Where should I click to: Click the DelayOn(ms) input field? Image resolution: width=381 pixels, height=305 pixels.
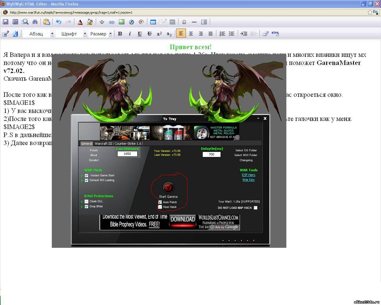click(x=211, y=154)
